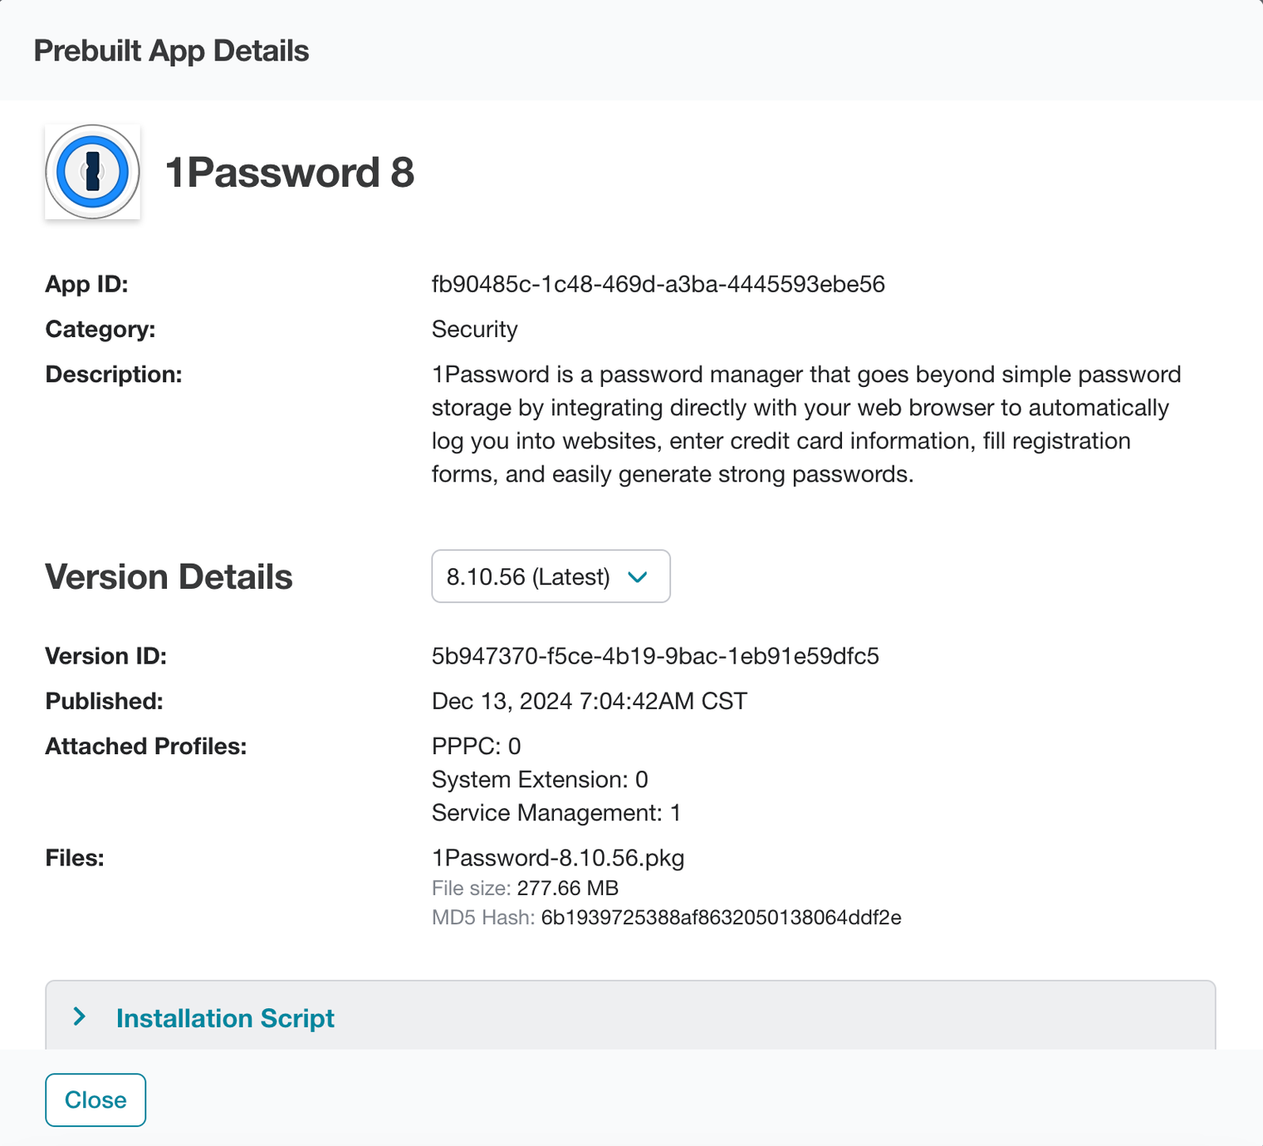Click the file name 1Password-8.10.56.pkg
The height and width of the screenshot is (1146, 1263).
click(558, 858)
